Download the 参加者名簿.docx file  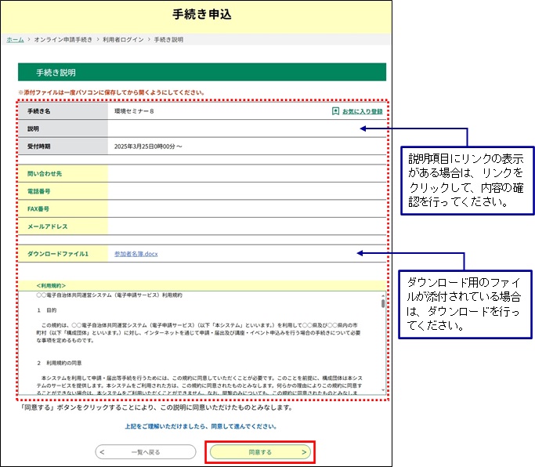(x=136, y=254)
